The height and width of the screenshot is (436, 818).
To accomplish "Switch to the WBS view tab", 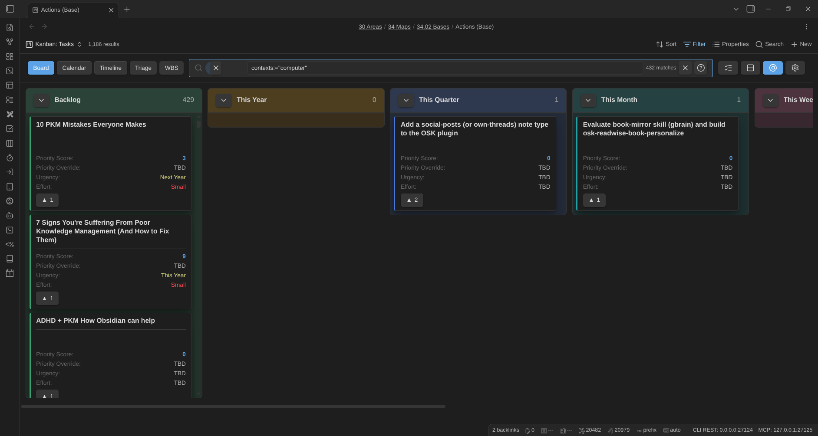I will point(172,68).
